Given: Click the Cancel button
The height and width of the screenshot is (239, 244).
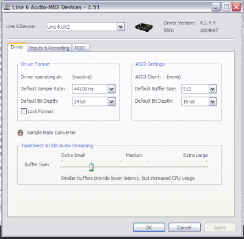Looking at the screenshot, I should pos(184,227).
